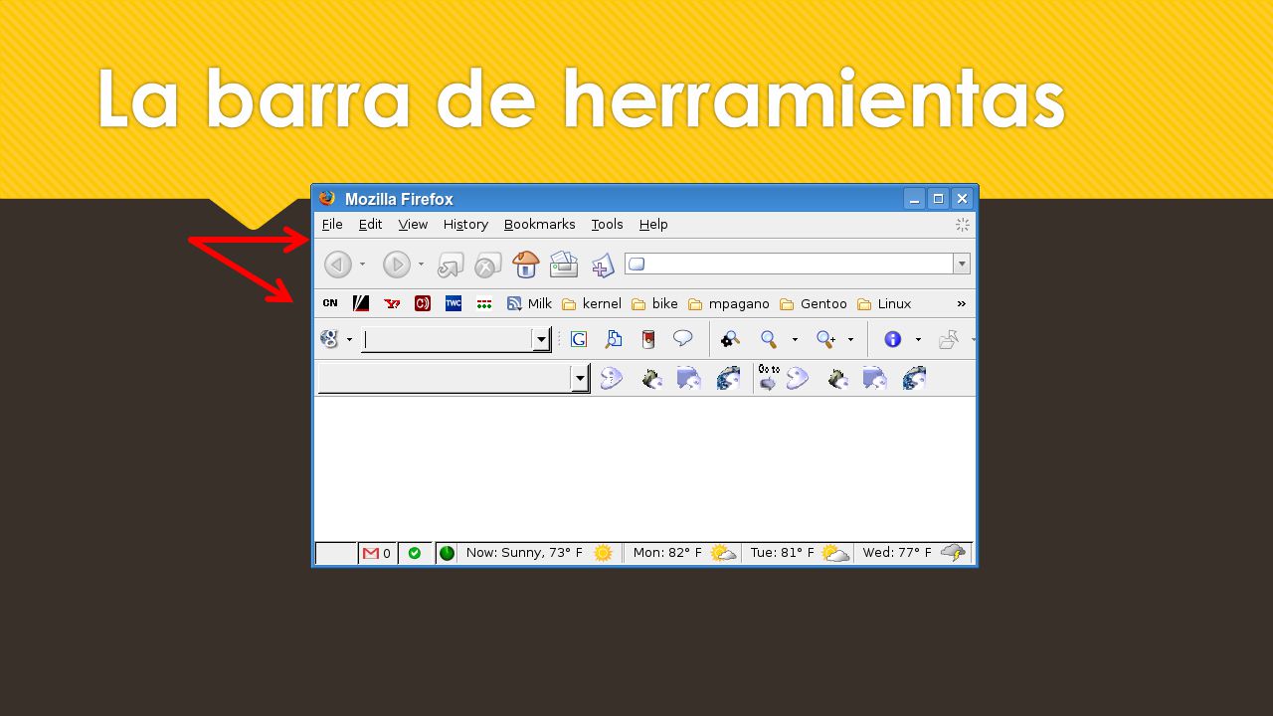The width and height of the screenshot is (1273, 716).
Task: Open the kernel bookmarks folder
Action: [592, 303]
